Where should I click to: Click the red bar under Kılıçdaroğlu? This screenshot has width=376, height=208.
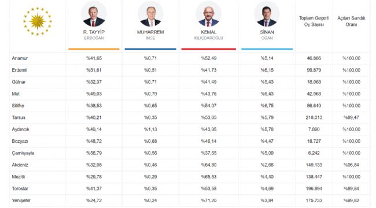click(209, 49)
